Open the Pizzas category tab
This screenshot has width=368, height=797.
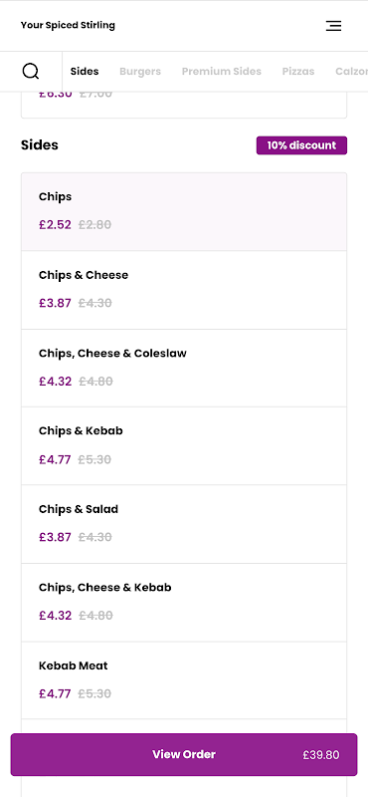pos(298,71)
